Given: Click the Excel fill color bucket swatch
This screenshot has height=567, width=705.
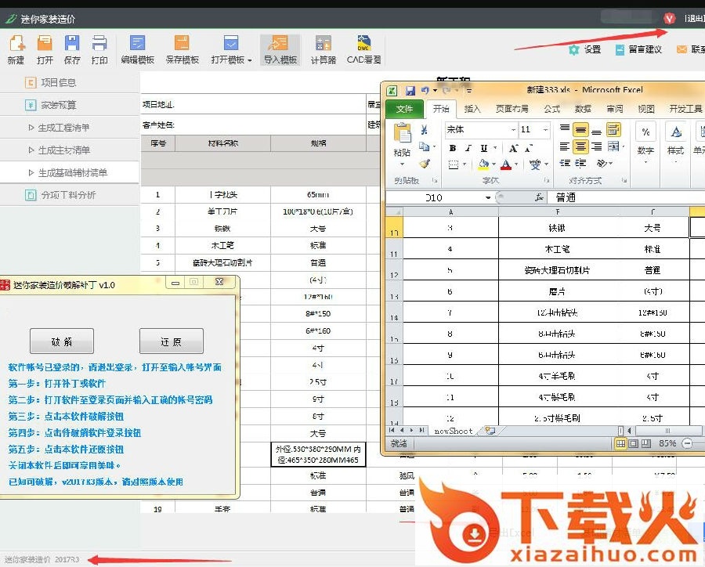Looking at the screenshot, I should 483,164.
